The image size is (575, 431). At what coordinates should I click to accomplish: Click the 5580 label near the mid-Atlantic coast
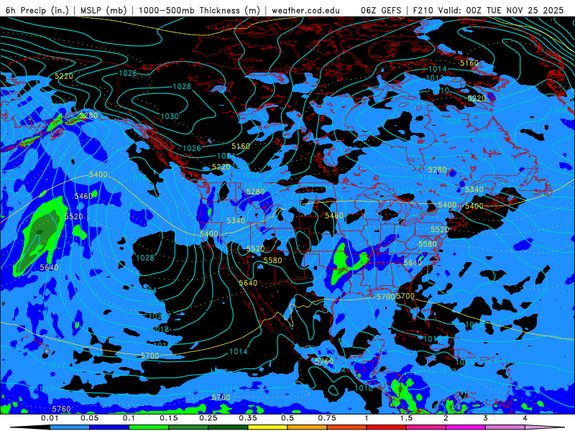click(x=428, y=244)
